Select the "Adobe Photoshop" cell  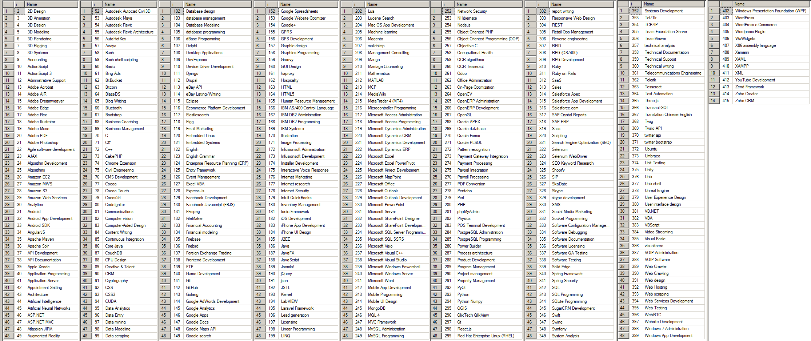(52, 143)
